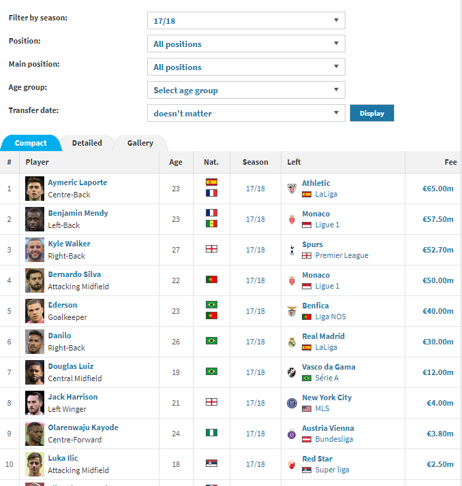Click the Display button
462x486 pixels.
click(371, 113)
